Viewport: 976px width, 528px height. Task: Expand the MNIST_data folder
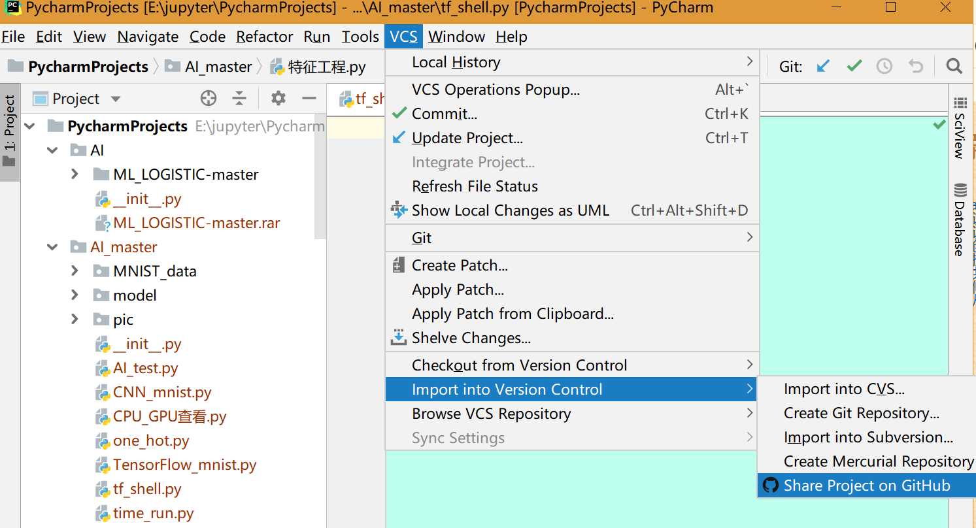75,271
